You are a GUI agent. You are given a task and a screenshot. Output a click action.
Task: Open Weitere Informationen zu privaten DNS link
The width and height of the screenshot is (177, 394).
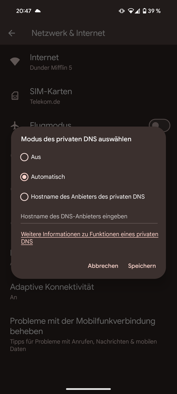[x=89, y=238]
